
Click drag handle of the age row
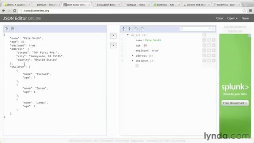[122, 45]
